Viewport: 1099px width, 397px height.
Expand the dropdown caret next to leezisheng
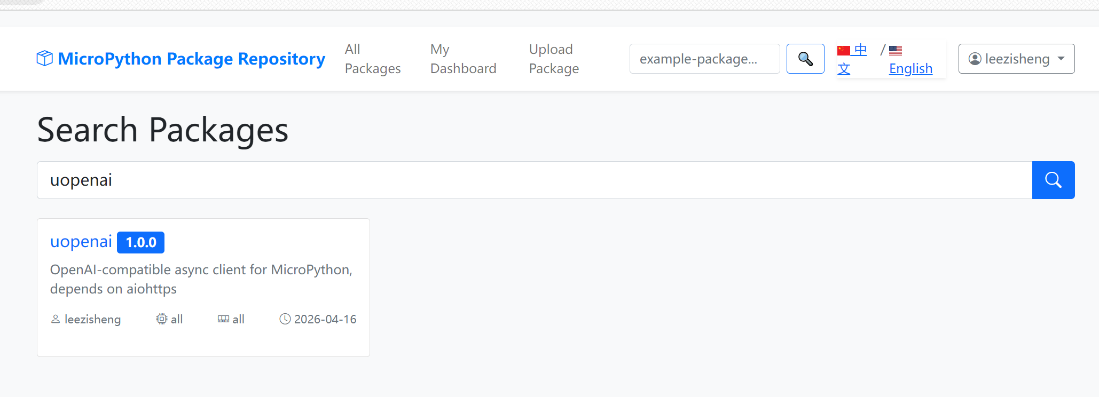(1061, 59)
